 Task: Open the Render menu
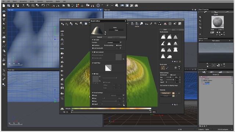pos(32,1)
